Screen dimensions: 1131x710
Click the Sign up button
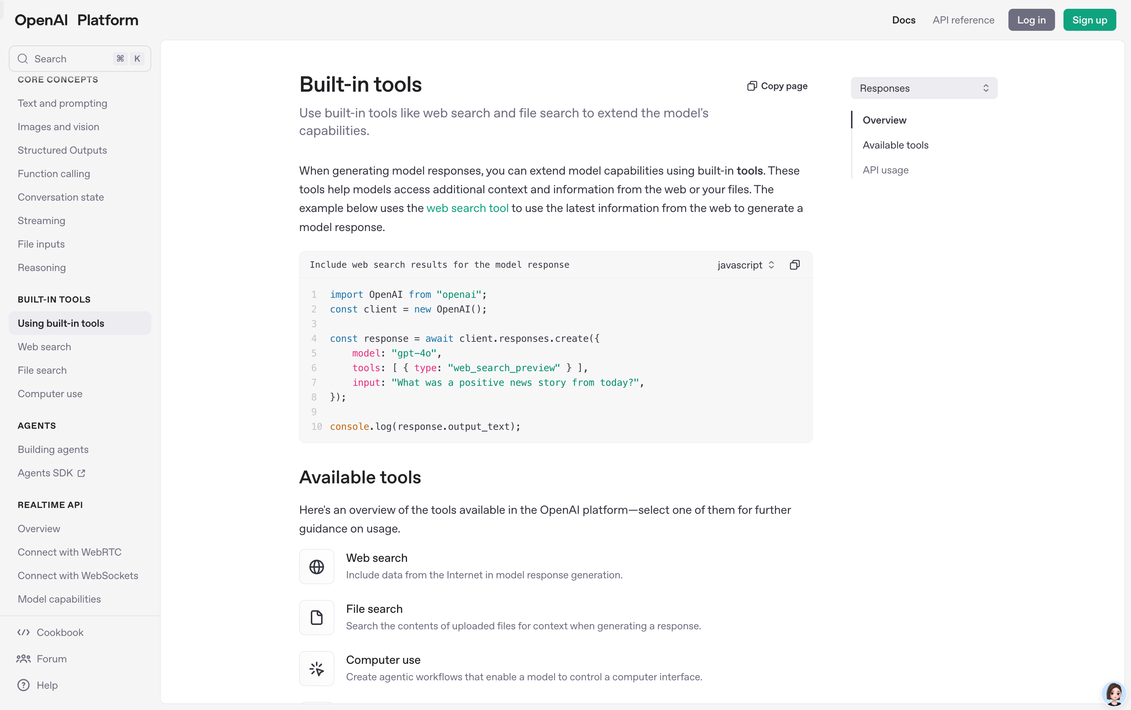point(1090,20)
